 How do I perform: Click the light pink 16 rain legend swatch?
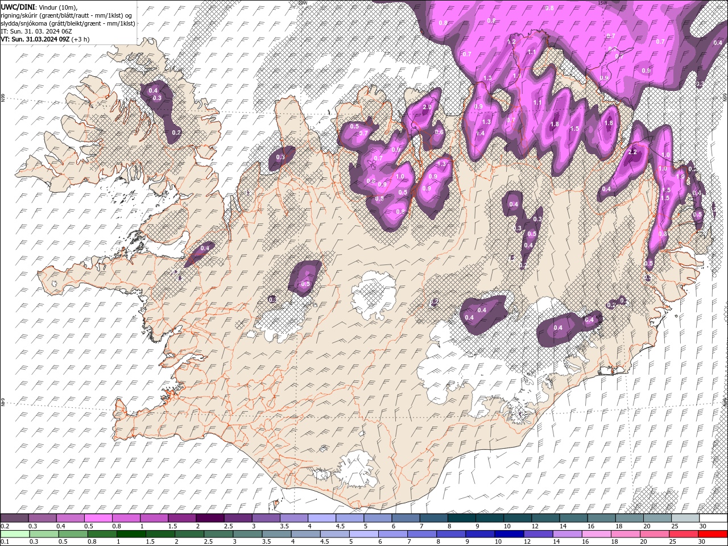(595, 534)
